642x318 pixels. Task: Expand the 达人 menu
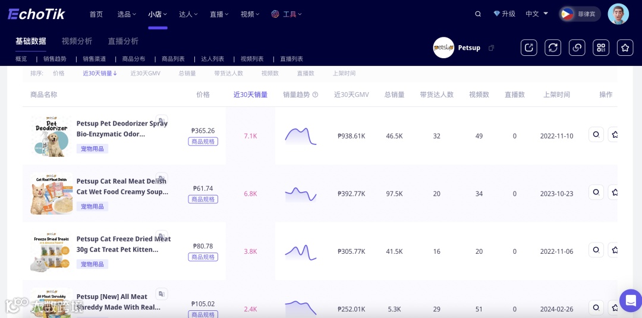point(188,14)
